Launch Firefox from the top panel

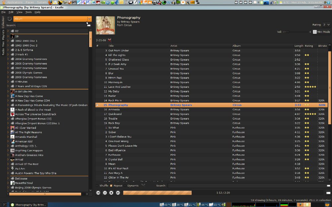(x=50, y=2)
